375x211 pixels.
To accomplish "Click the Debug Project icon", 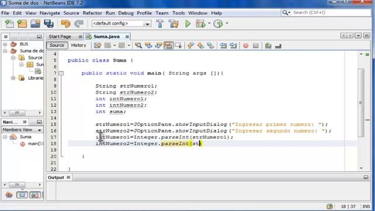I will pos(200,23).
